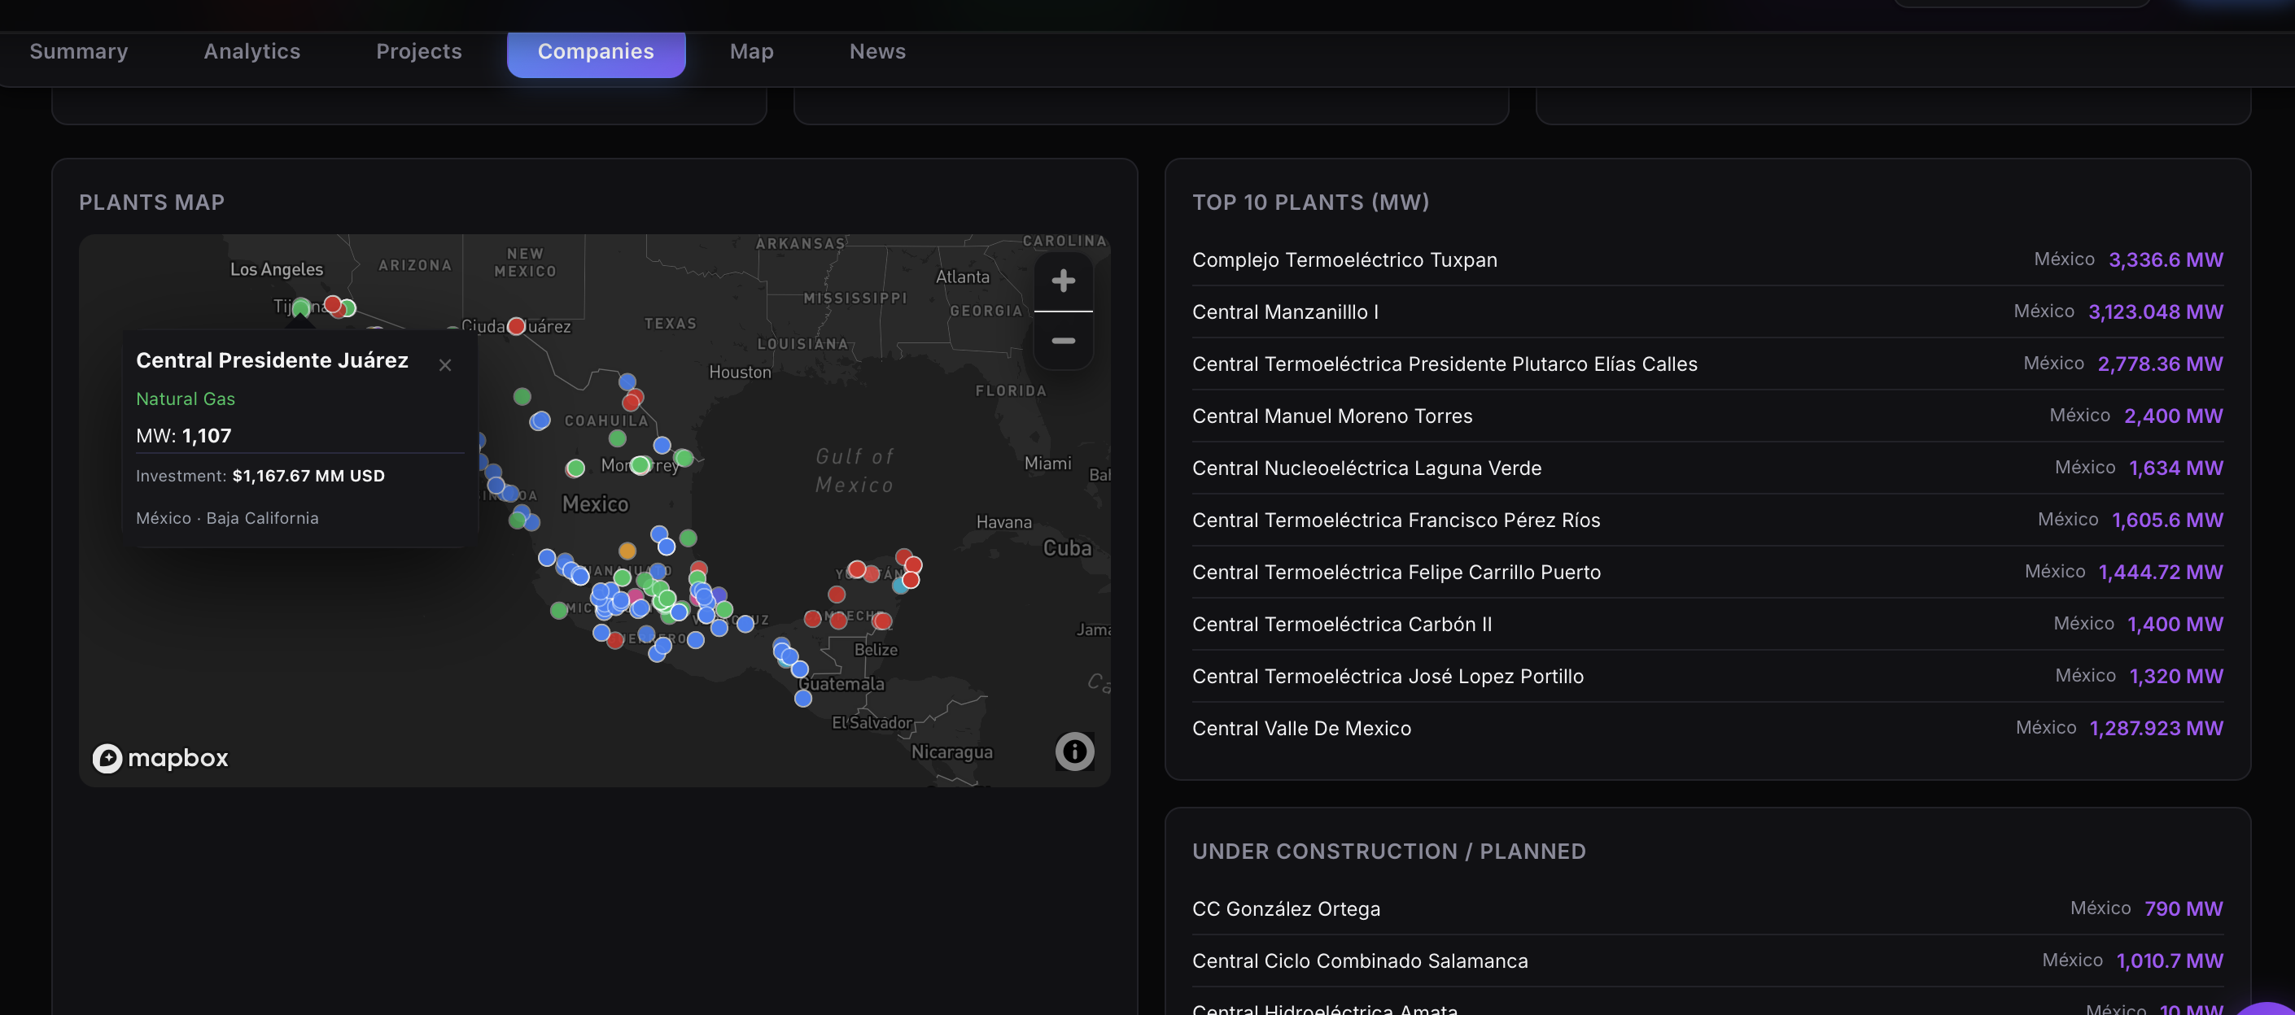Image resolution: width=2295 pixels, height=1015 pixels.
Task: Click the Natural Gas label in popup
Action: pyautogui.click(x=186, y=398)
